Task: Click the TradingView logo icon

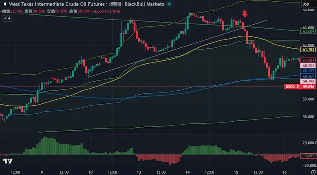Action: pyautogui.click(x=7, y=162)
